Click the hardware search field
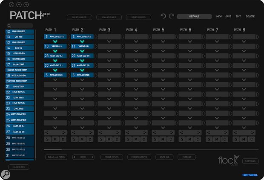 [x=20, y=26]
